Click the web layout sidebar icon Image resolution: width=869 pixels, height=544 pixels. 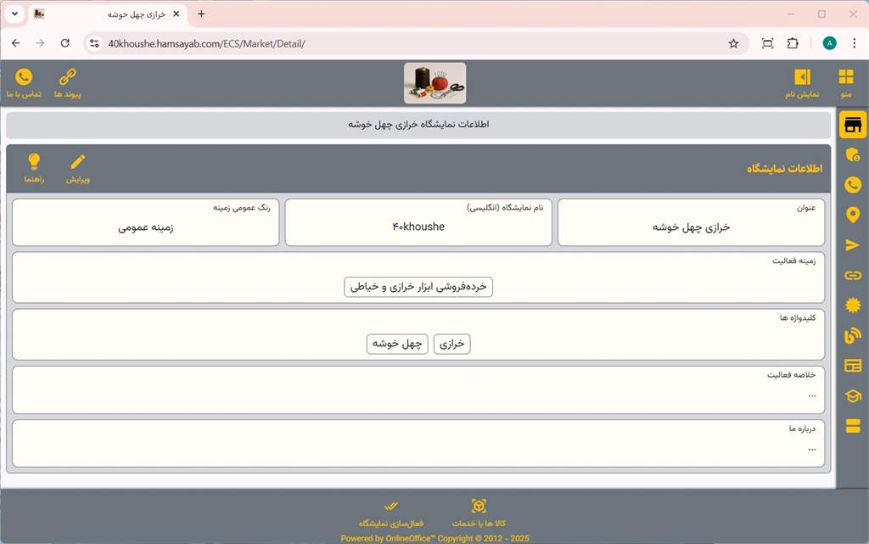(853, 366)
